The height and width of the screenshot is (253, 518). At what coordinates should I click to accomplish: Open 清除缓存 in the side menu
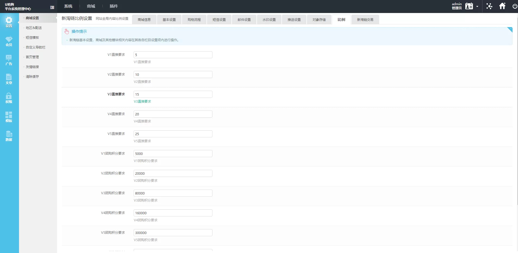[x=32, y=77]
